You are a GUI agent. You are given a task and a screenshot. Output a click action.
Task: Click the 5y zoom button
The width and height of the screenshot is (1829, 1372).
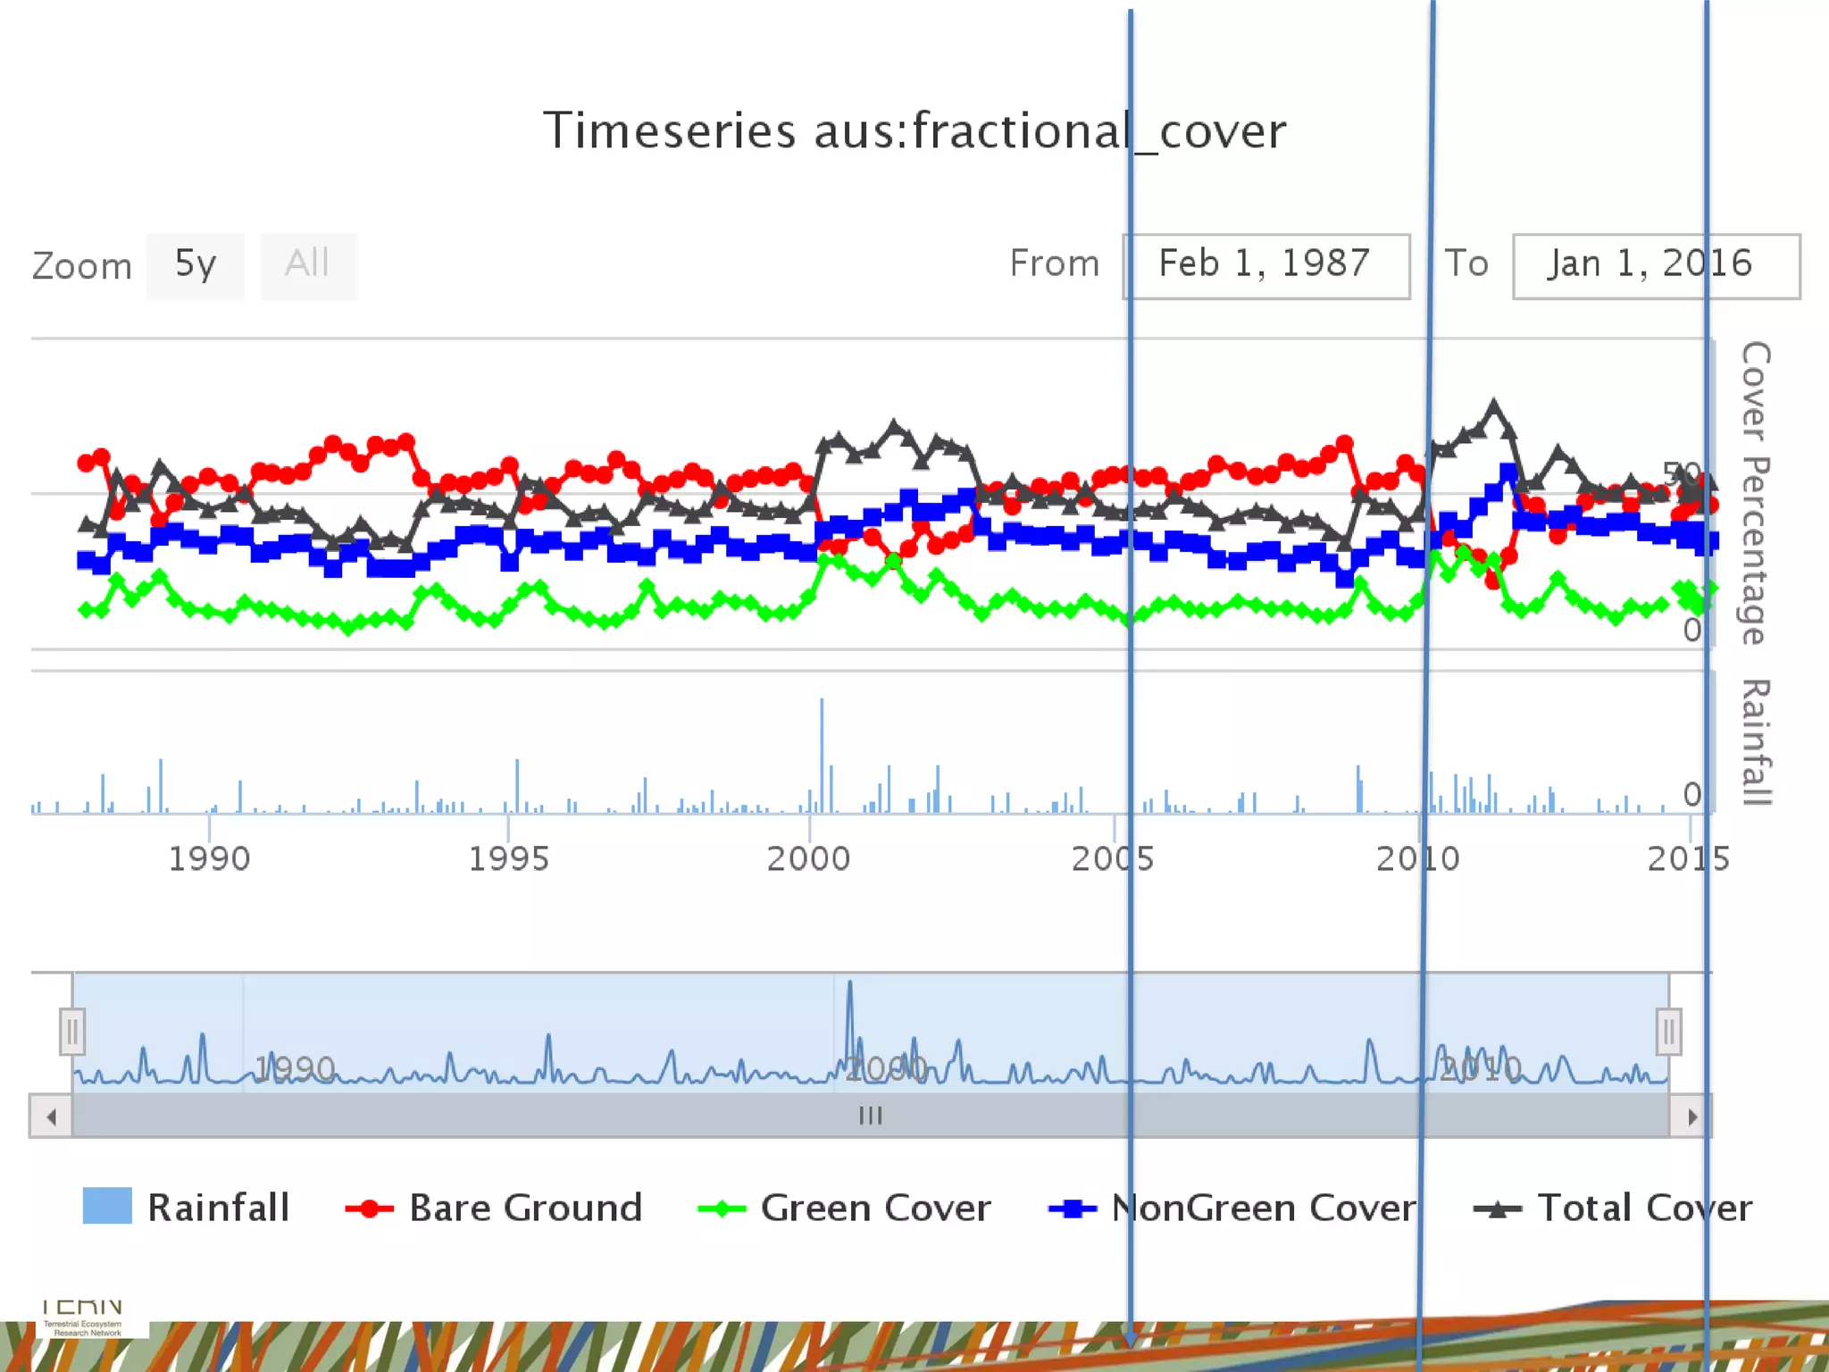tap(195, 265)
